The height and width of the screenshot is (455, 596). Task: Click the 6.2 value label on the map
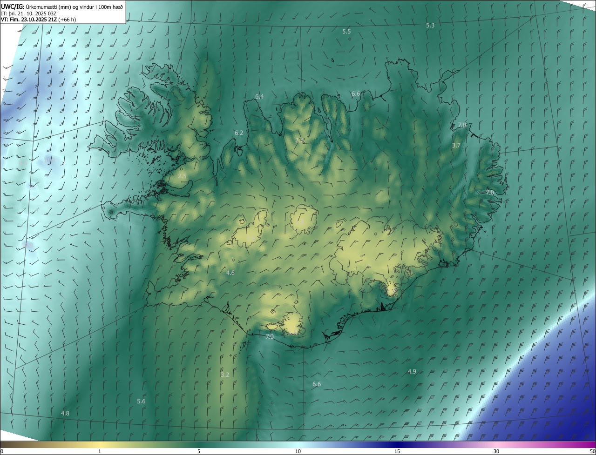pos(239,133)
